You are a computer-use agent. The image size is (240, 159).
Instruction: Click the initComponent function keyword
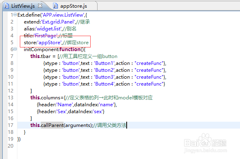[x=70, y=49]
